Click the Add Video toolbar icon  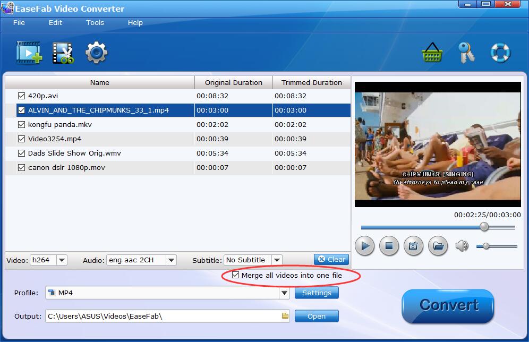(x=29, y=53)
